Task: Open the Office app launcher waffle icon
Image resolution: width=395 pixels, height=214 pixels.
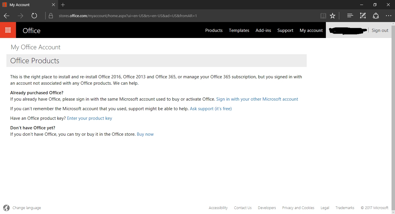Action: (x=8, y=30)
